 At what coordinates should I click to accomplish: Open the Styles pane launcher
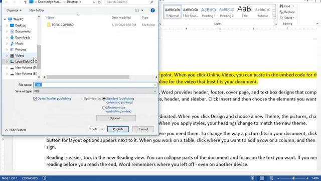[x=275, y=24]
